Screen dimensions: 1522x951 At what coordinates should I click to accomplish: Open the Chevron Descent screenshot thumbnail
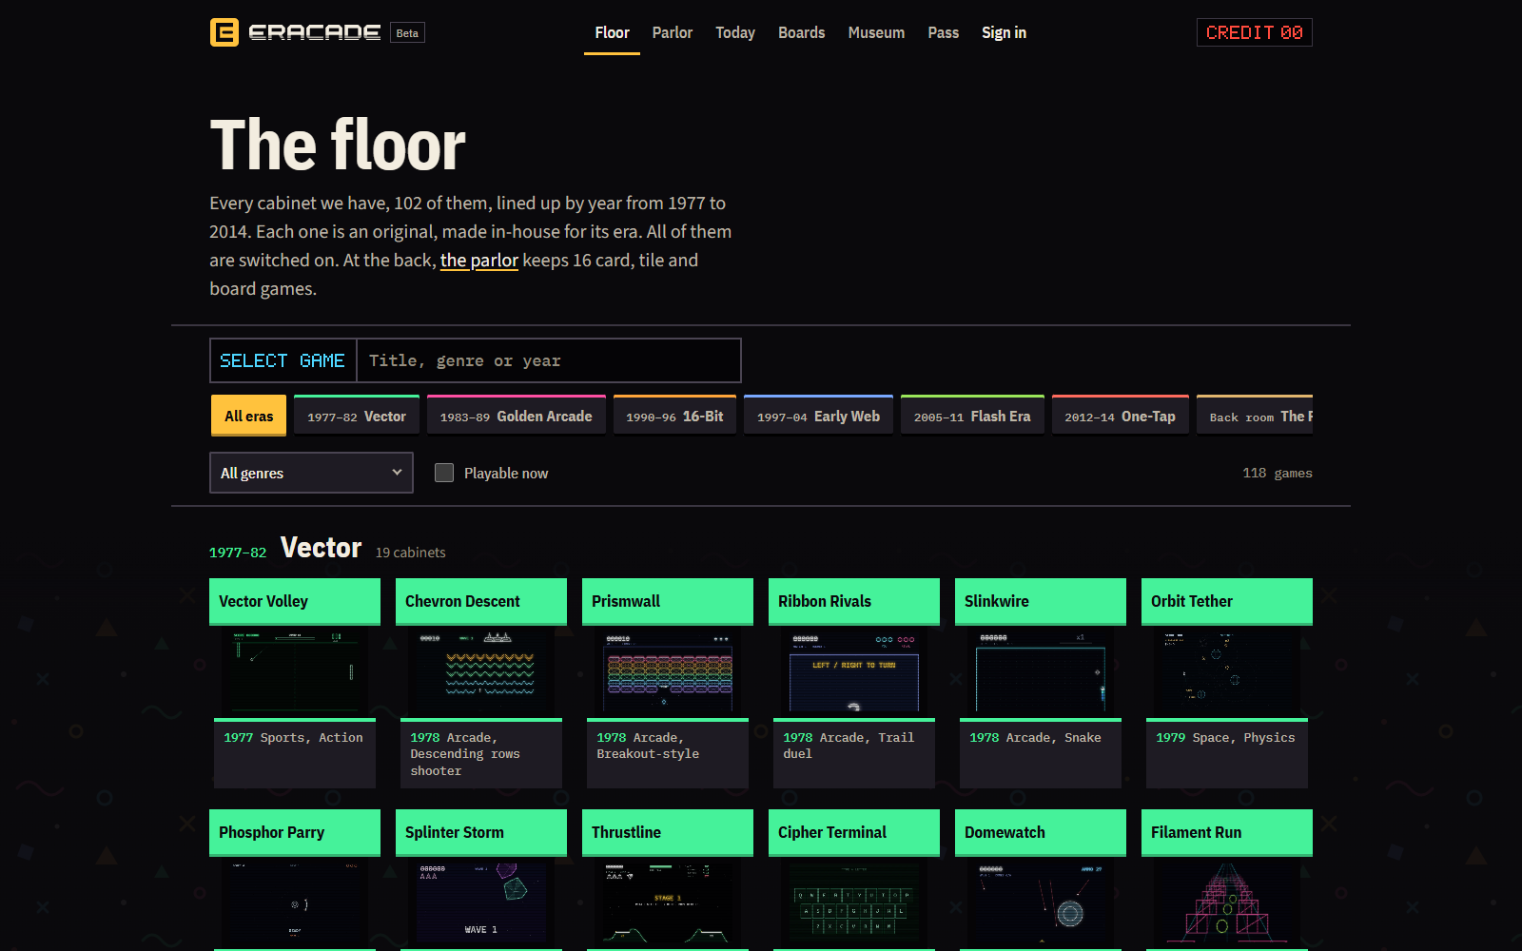point(481,671)
